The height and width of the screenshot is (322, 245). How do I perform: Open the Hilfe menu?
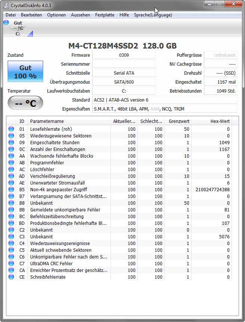tap(124, 15)
